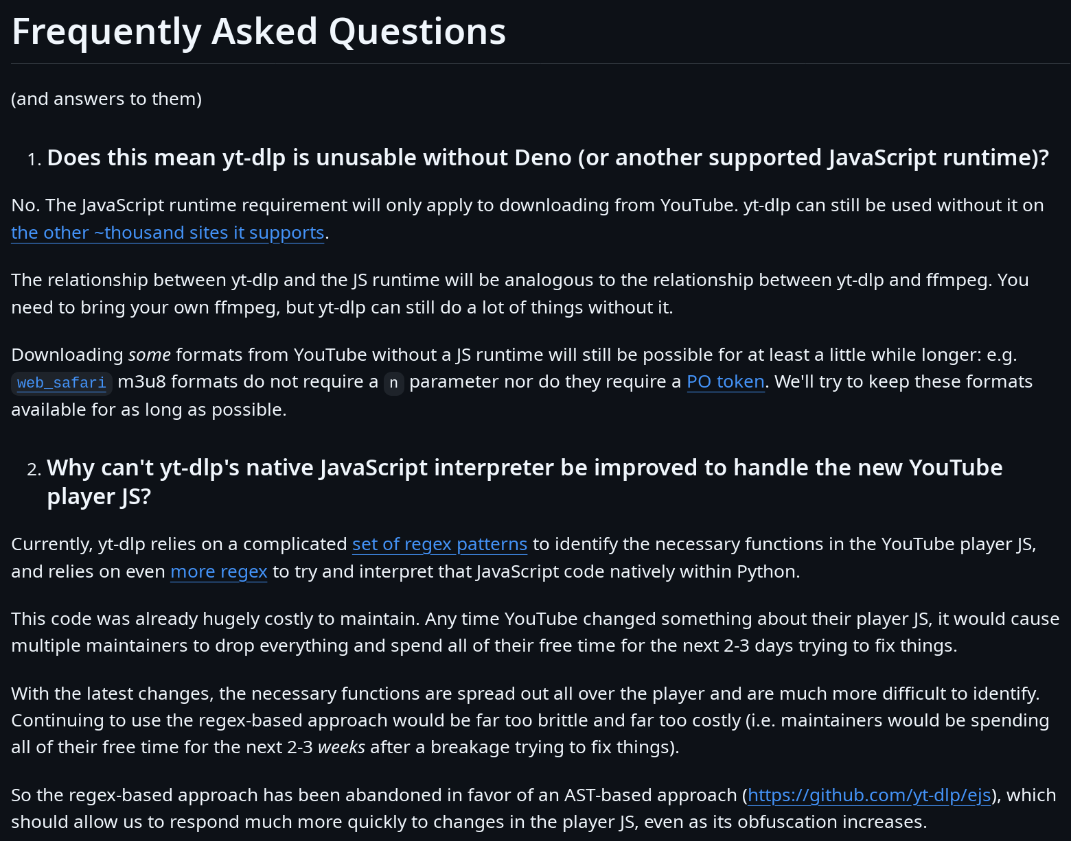Follow the 'more regex' link
1071x841 pixels.
click(218, 571)
